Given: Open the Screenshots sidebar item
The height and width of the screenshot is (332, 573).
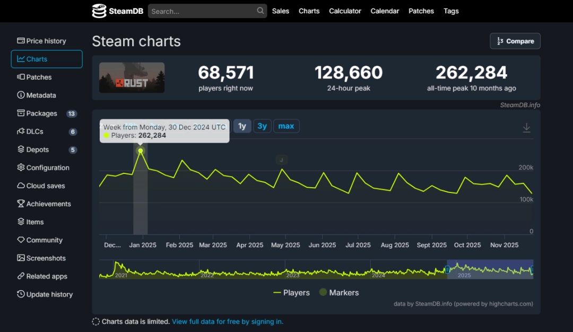Looking at the screenshot, I should (46, 258).
